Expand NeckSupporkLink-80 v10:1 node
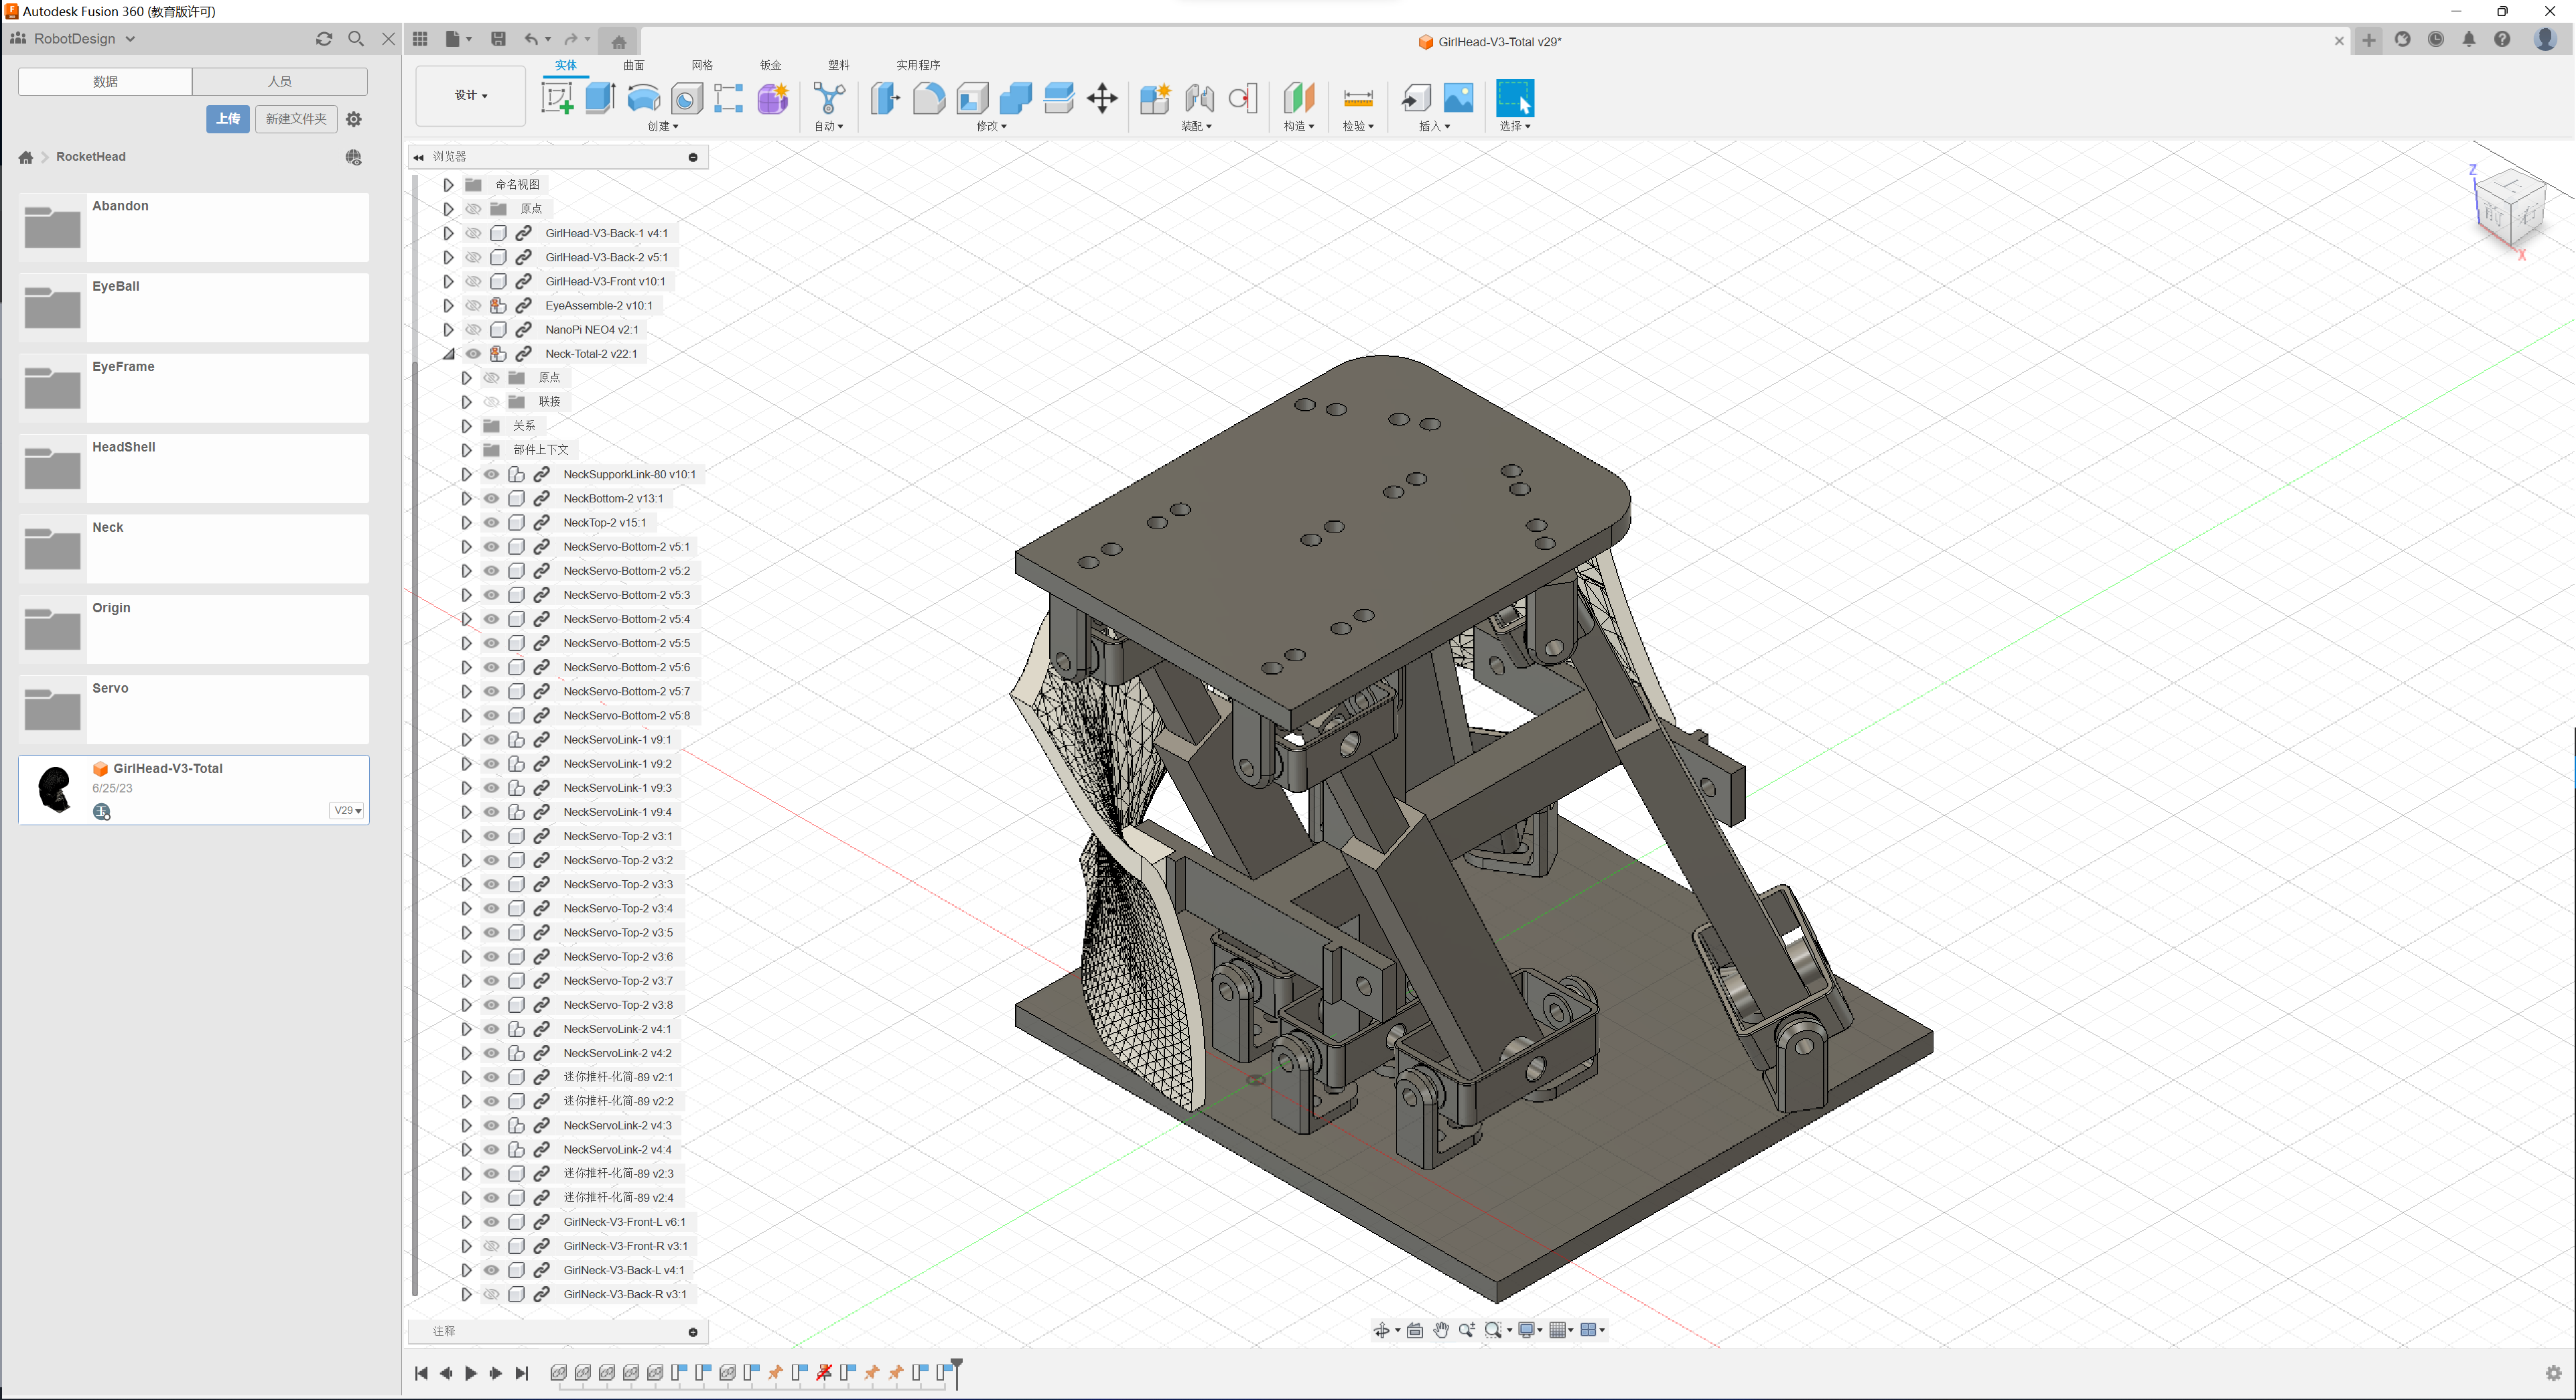Viewport: 2576px width, 1400px height. click(x=466, y=474)
